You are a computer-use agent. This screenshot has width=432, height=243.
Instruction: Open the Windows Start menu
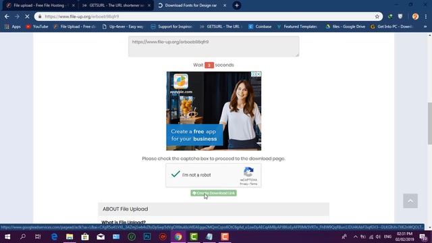pos(7,237)
